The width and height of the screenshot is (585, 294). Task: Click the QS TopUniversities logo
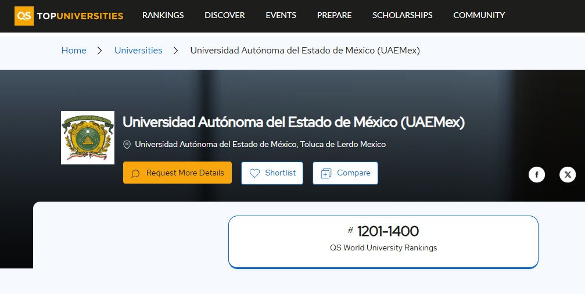coord(69,16)
